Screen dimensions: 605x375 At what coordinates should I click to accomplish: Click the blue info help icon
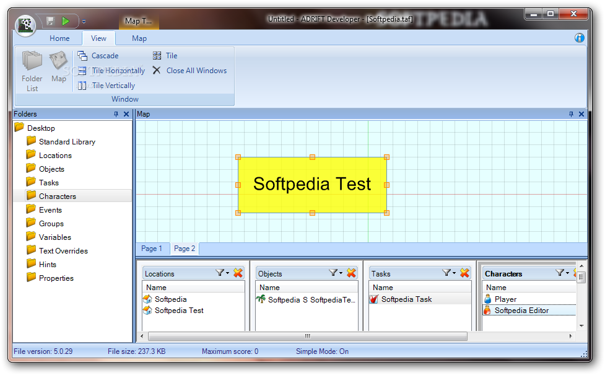(579, 38)
